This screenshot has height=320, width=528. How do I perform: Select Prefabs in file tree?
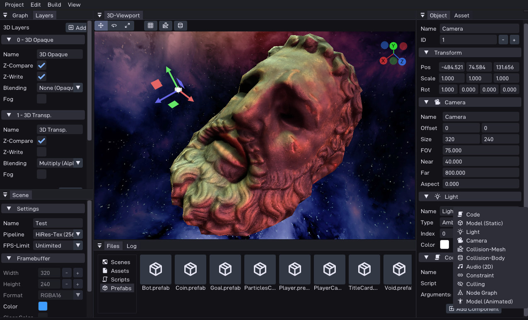121,288
